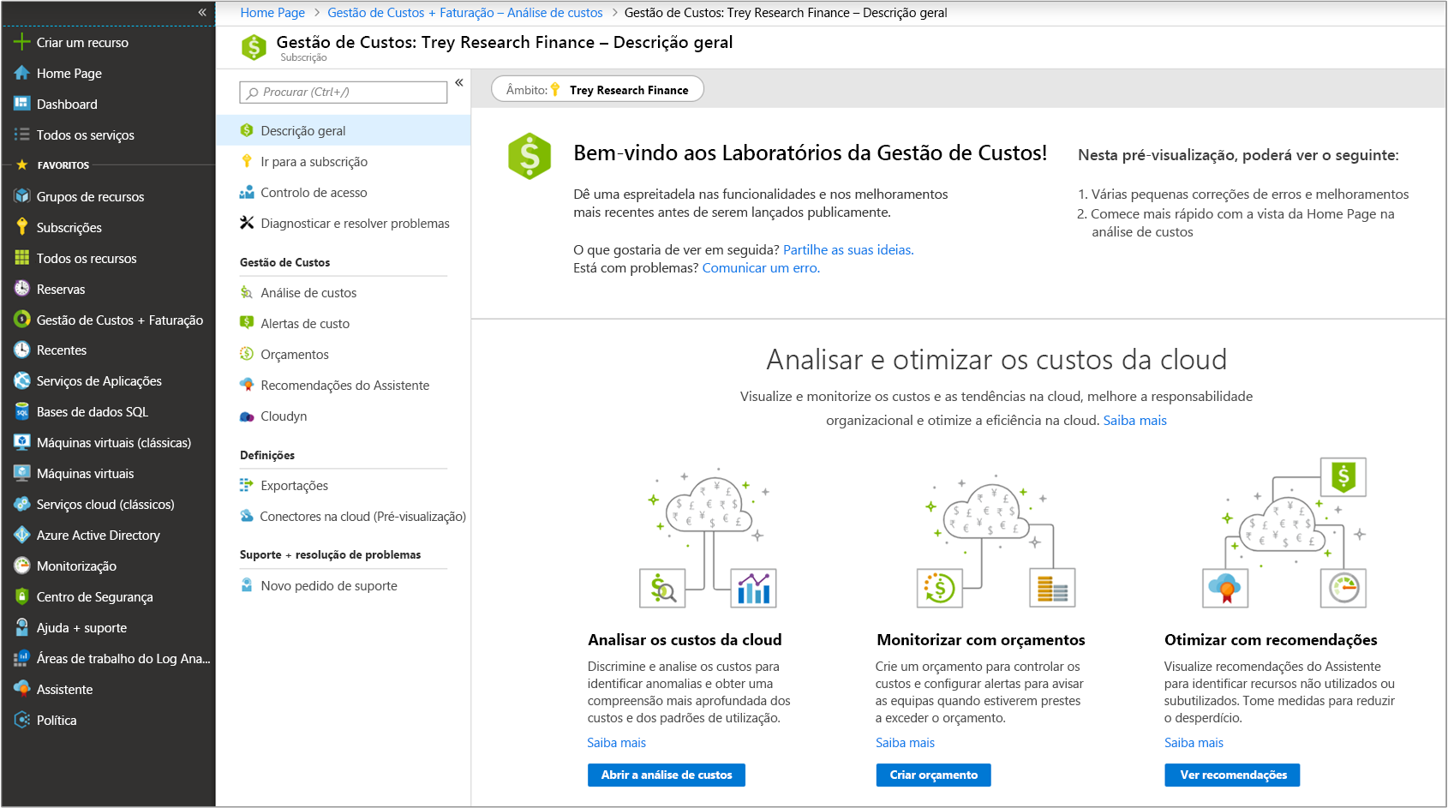Click the Recentes clock icon
1448x808 pixels.
coord(22,350)
